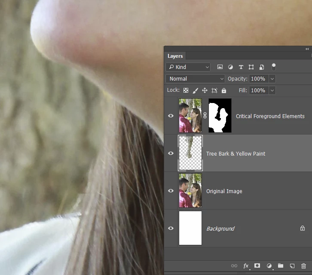Click the Fill 100% value field

(x=259, y=91)
